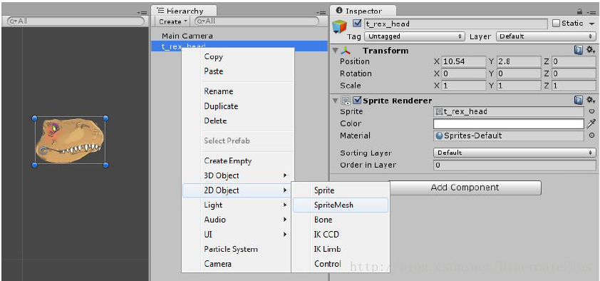The image size is (600, 281).
Task: Expand the UI submenu
Action: pos(238,235)
